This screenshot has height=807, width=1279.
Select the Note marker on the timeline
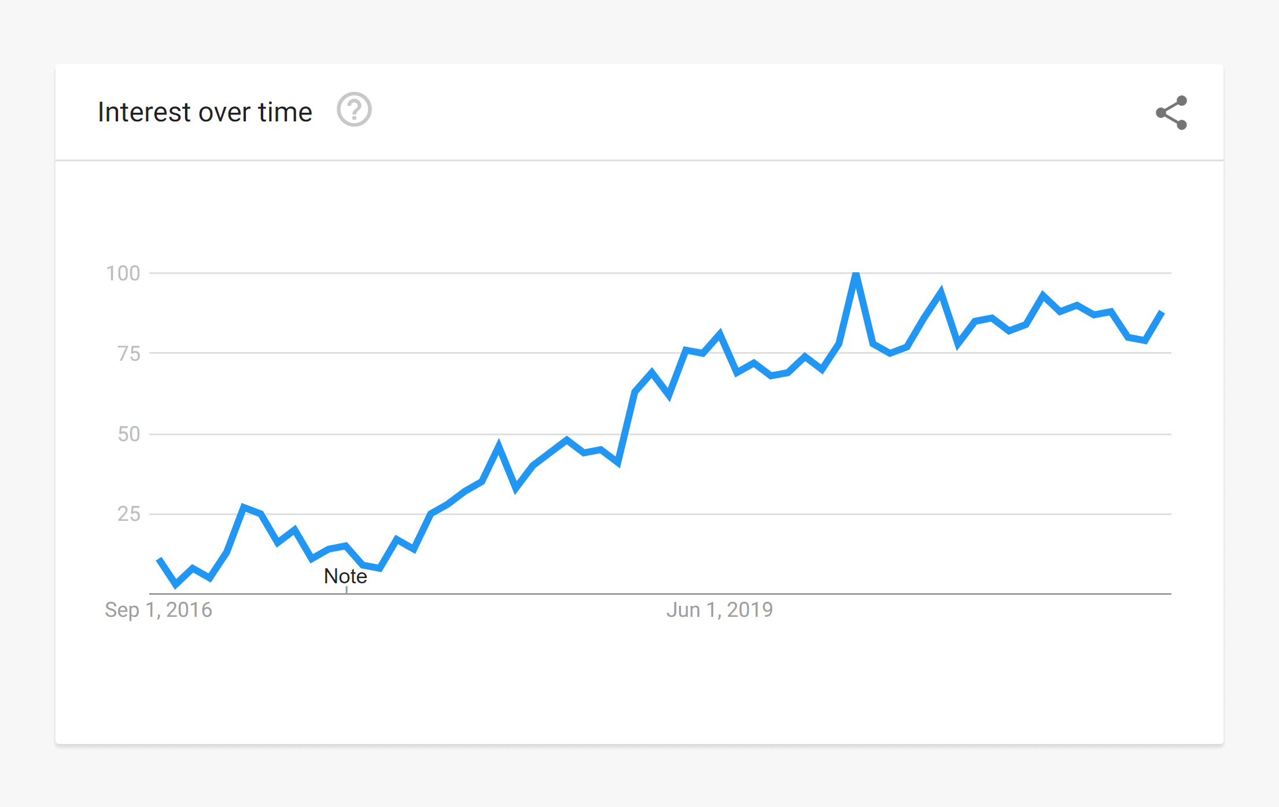point(345,576)
